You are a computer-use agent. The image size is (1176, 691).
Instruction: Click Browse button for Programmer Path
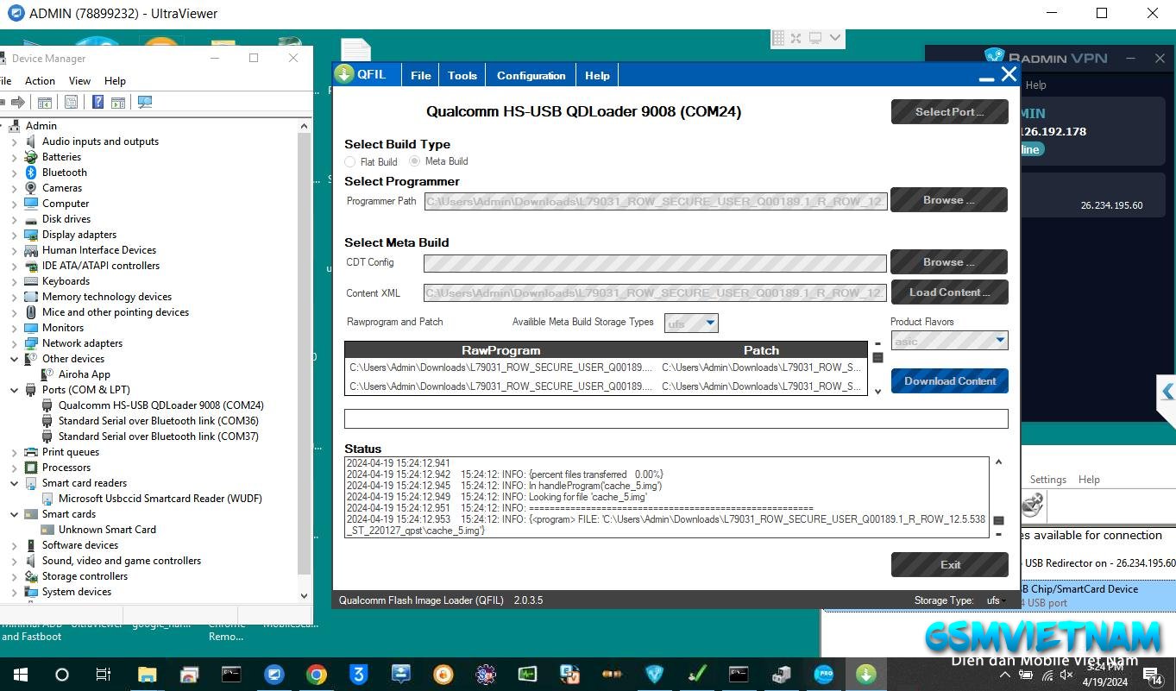(x=949, y=199)
